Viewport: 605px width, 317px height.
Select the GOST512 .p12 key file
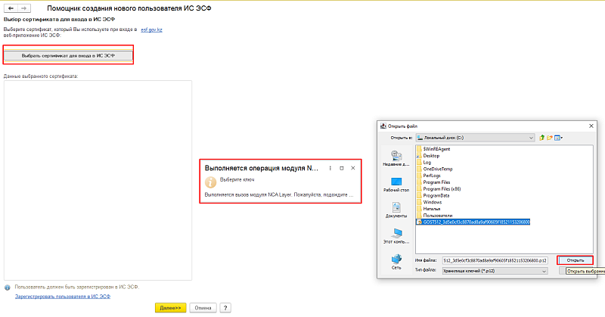tap(476, 222)
